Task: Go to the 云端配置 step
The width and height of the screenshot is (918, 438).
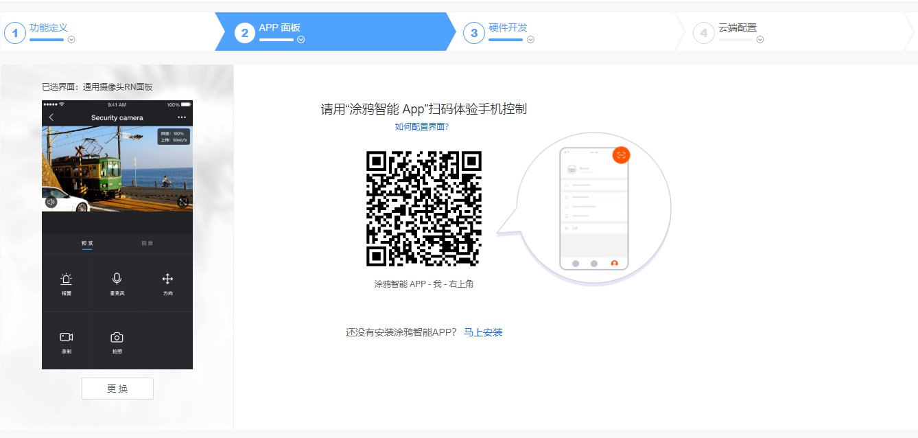Action: tap(738, 27)
